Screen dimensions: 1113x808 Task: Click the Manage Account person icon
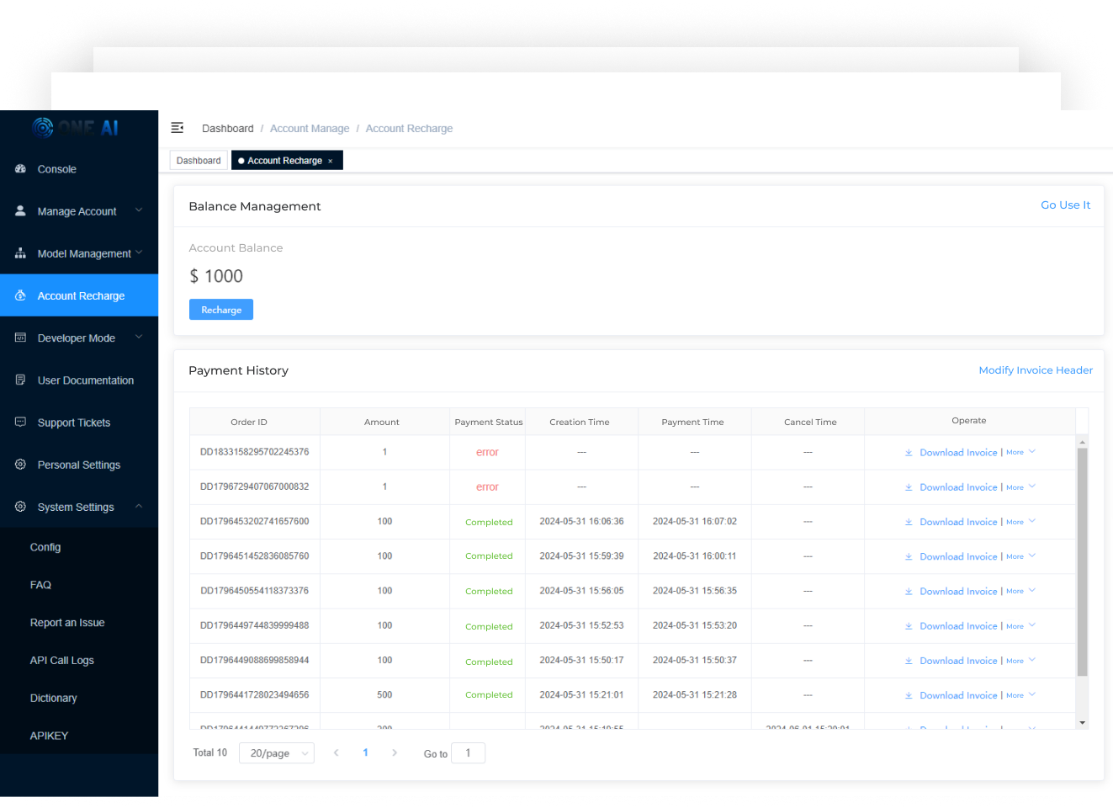(x=20, y=211)
